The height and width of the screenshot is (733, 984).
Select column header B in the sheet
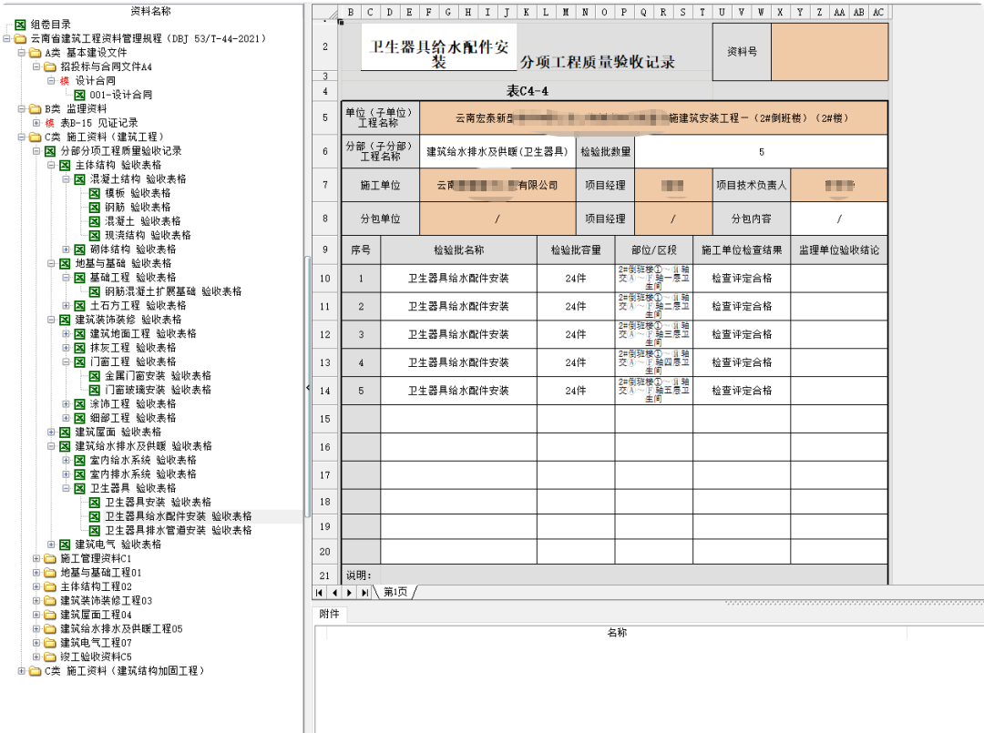point(351,12)
